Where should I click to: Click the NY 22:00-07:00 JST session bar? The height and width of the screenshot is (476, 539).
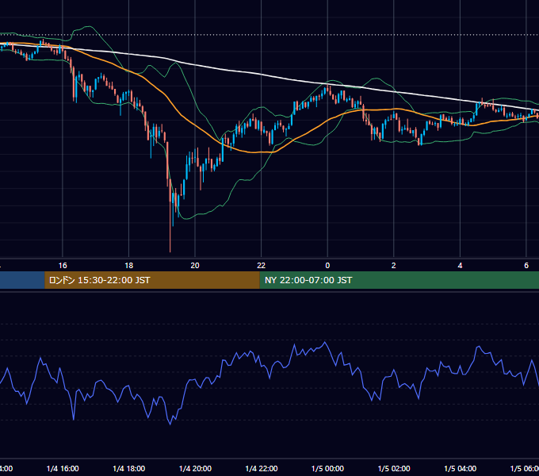399,280
